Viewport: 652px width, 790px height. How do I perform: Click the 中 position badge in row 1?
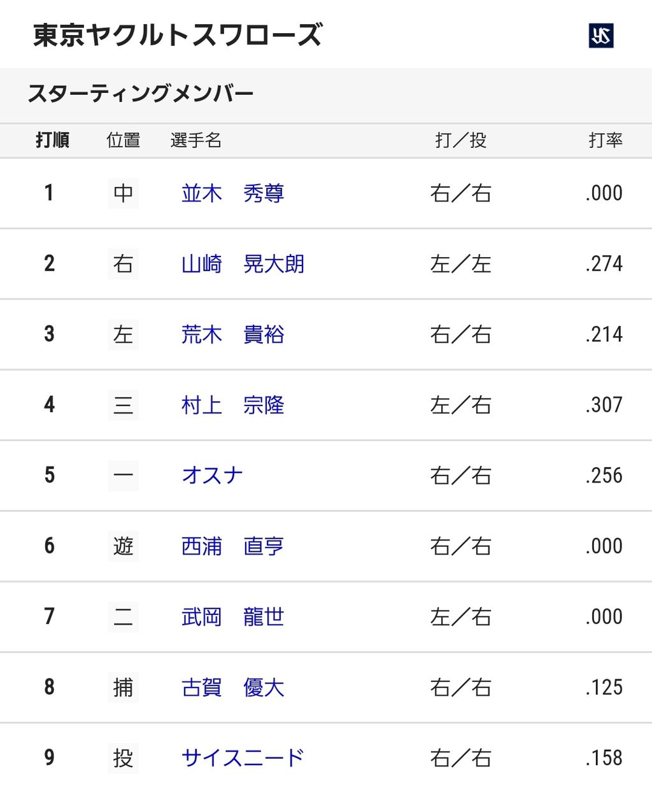[x=123, y=194]
